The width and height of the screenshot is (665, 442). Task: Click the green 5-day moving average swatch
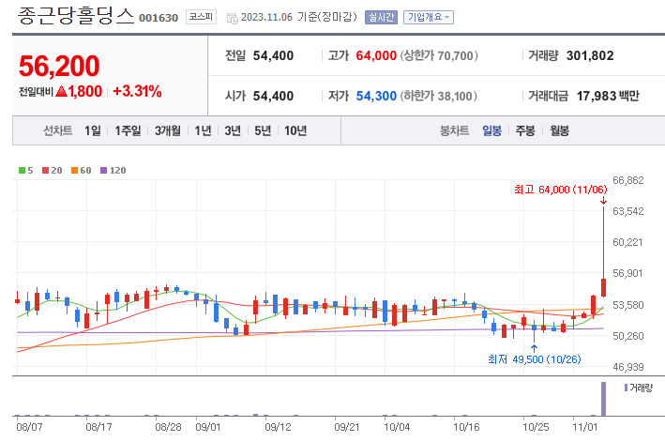pyautogui.click(x=23, y=171)
